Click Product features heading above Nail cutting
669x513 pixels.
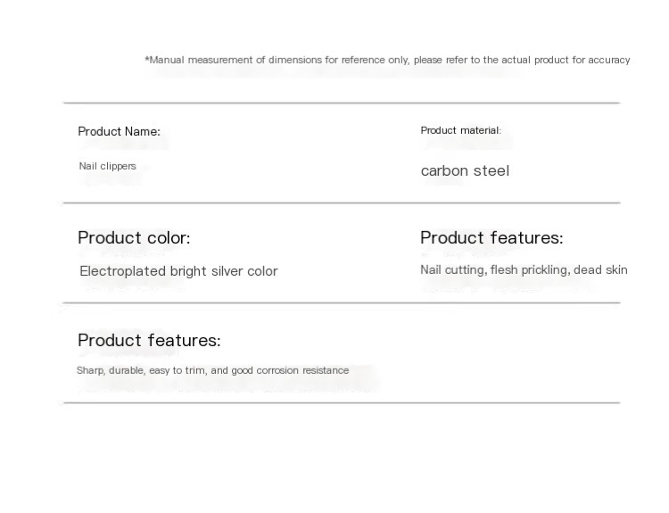[x=491, y=237]
